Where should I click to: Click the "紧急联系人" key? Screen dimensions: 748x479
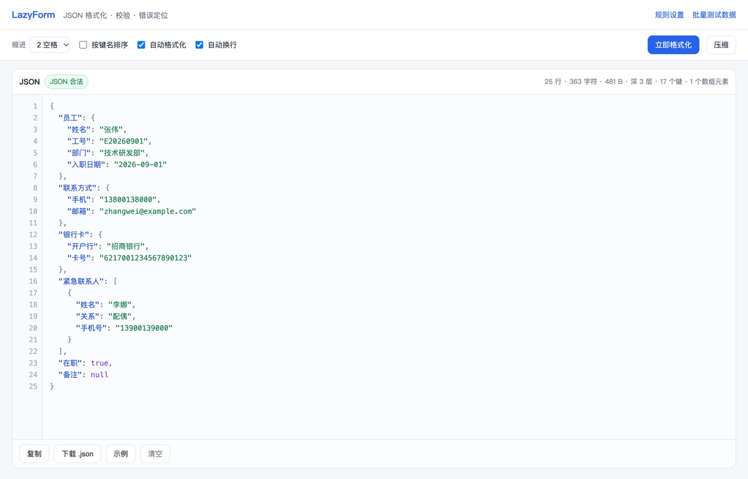(x=81, y=282)
